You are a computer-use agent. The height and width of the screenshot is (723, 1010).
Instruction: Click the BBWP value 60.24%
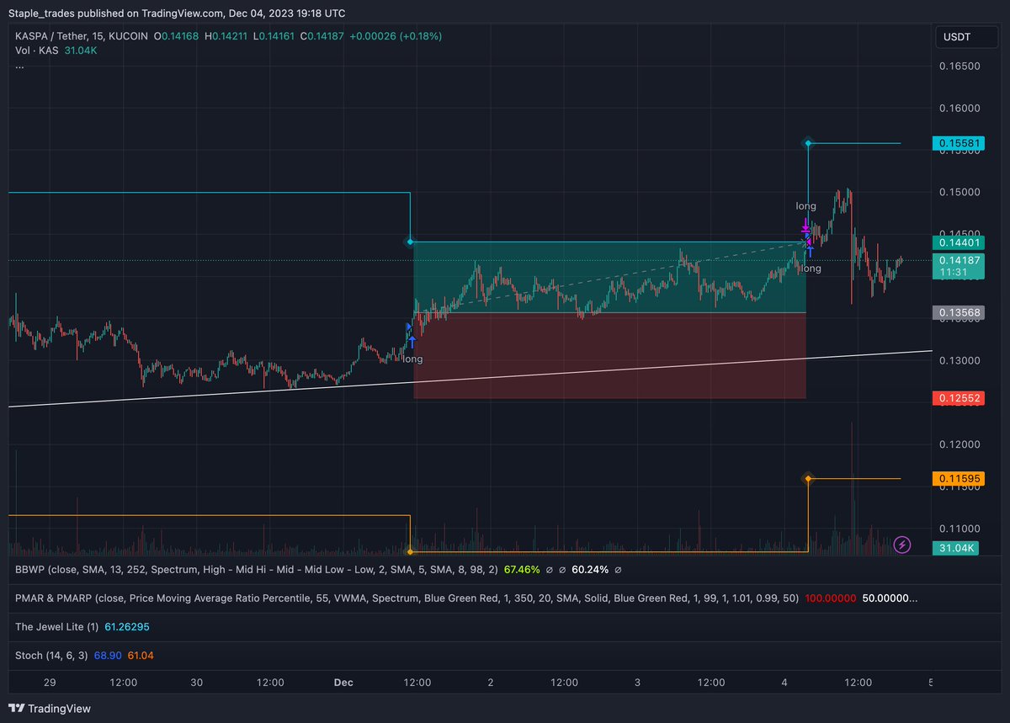(x=590, y=570)
